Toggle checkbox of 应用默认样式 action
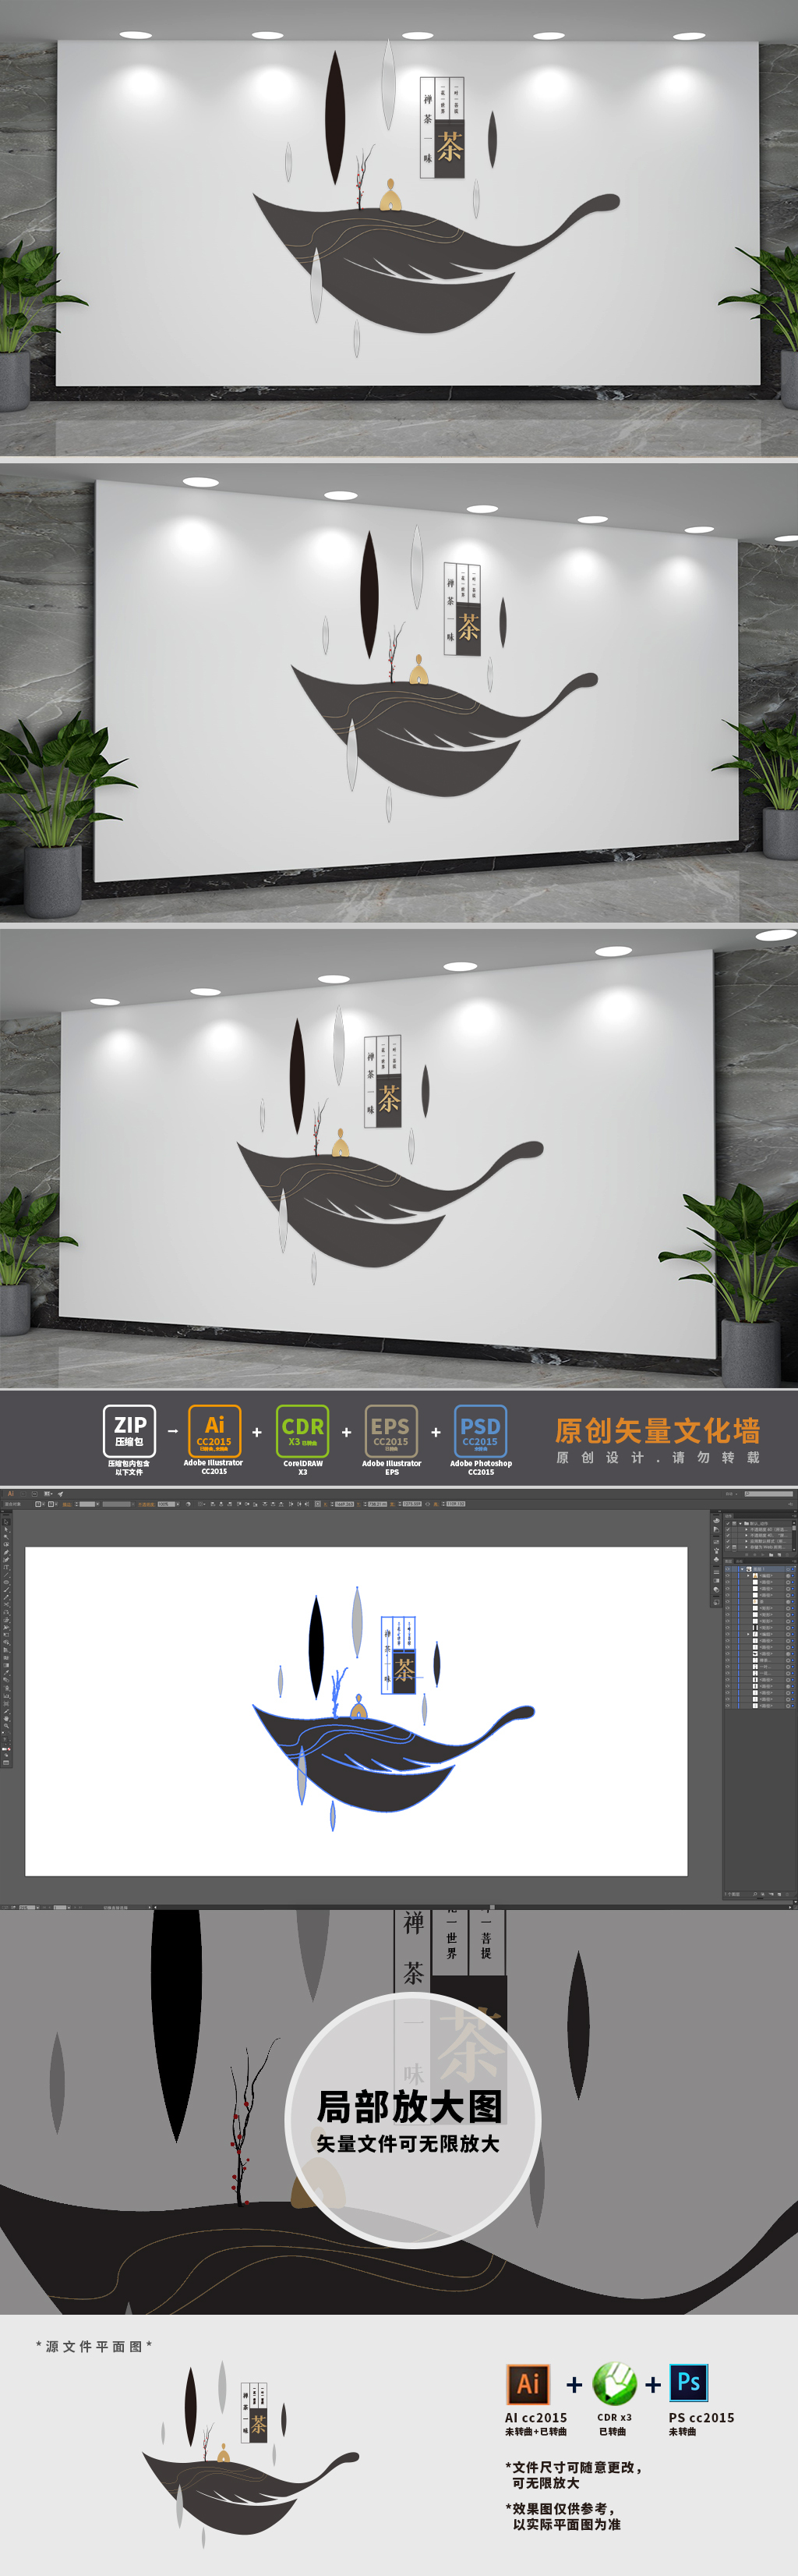 (x=728, y=1541)
